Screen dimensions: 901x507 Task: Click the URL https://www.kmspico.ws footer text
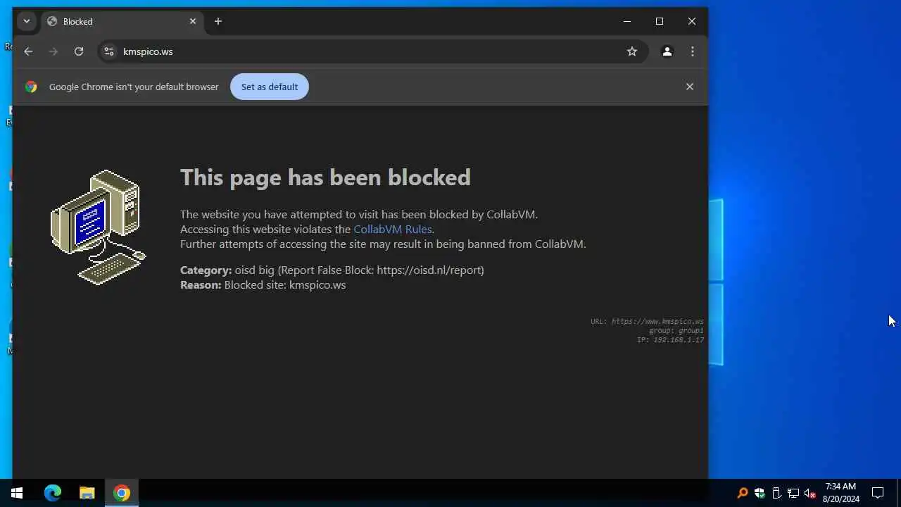[647, 322]
